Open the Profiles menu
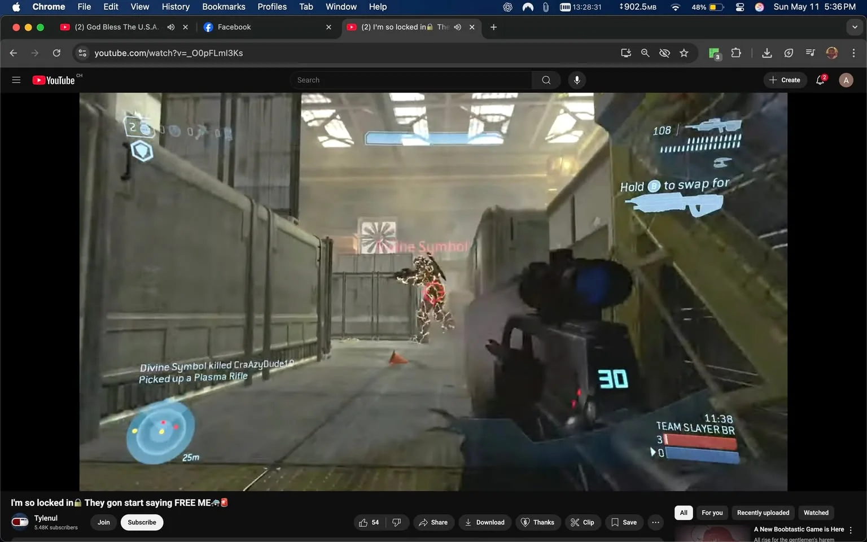 pos(272,7)
